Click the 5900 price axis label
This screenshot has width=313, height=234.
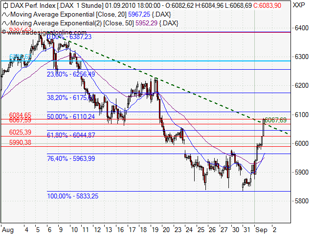click(302, 172)
